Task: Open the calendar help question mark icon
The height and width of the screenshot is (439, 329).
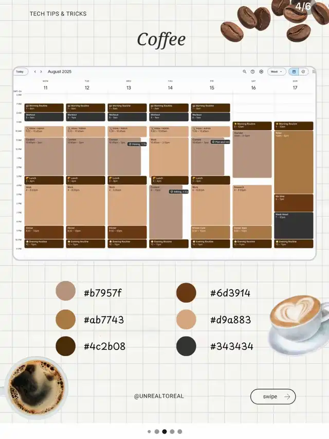Action: click(252, 72)
